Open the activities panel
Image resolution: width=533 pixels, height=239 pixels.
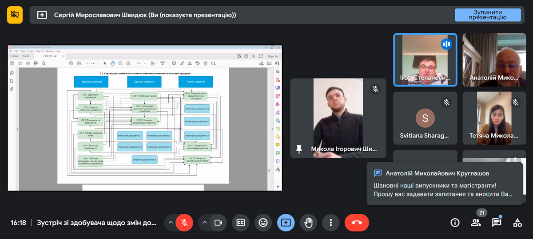517,223
